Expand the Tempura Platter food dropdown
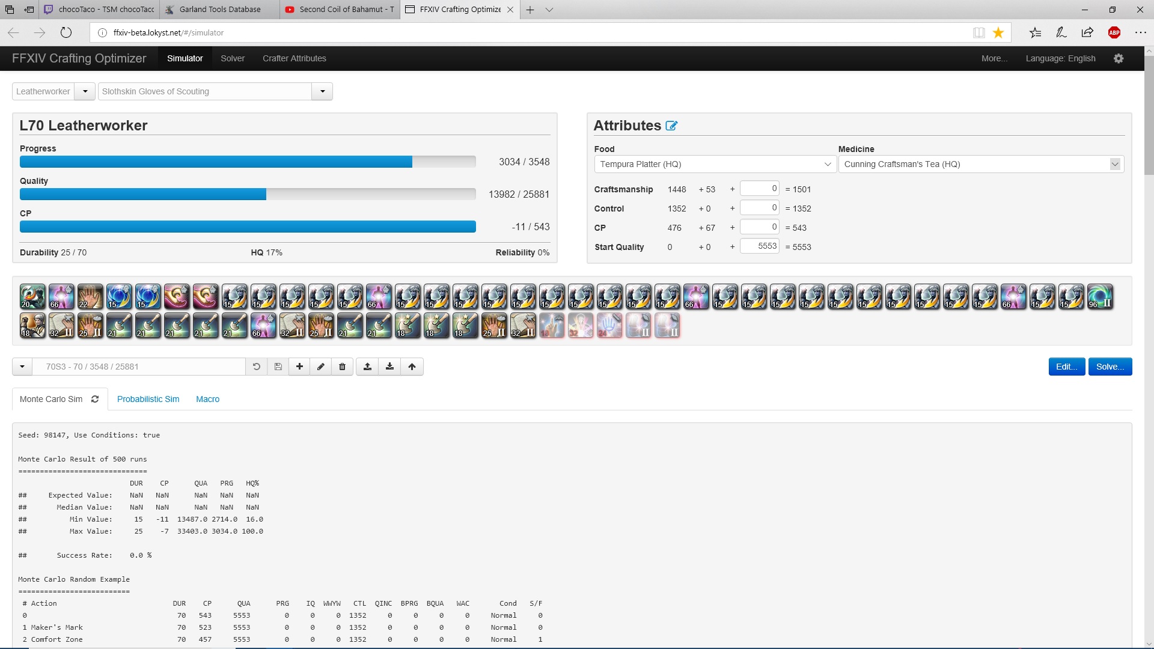 point(827,164)
